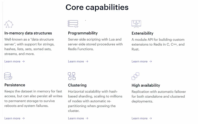The image size is (198, 124).
Task: Click the Clustering connected boxes icon
Action: 72,76
